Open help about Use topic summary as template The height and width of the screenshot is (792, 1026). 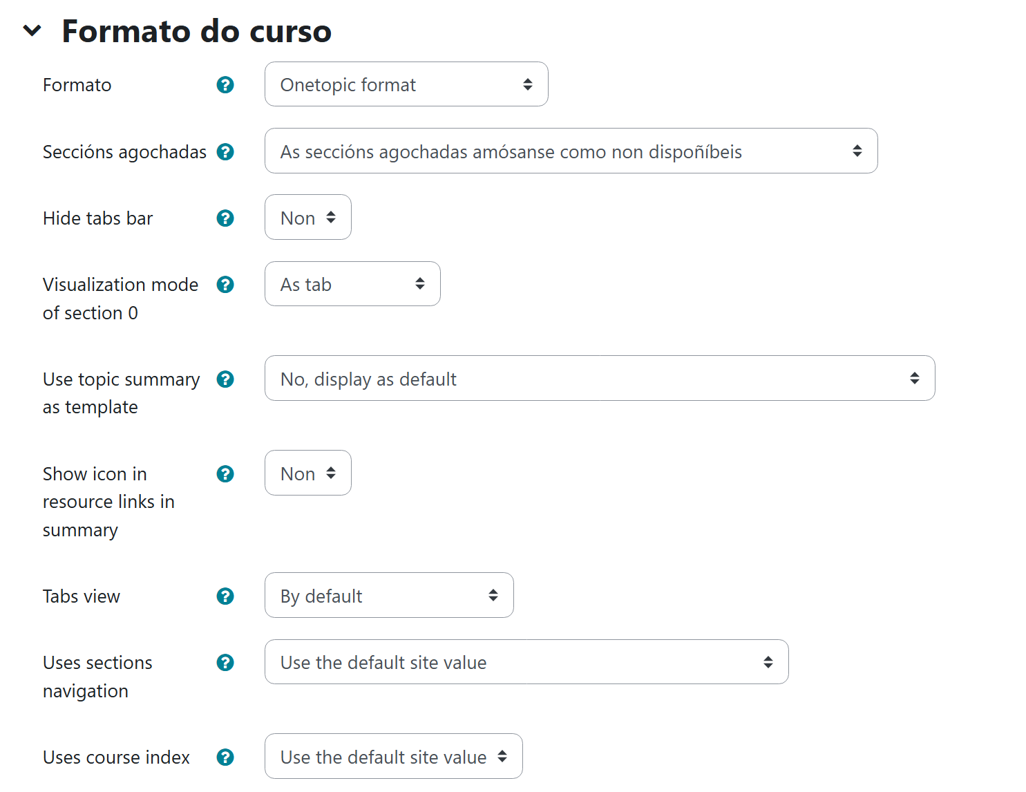tap(225, 379)
